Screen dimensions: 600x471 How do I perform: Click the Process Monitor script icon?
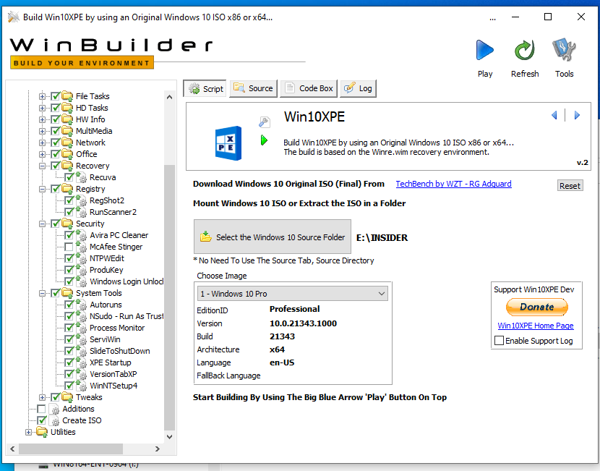[x=81, y=328]
